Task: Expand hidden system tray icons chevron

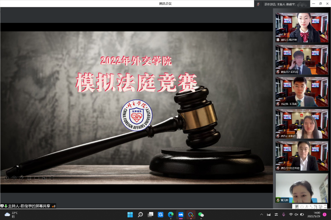Action: [262, 214]
